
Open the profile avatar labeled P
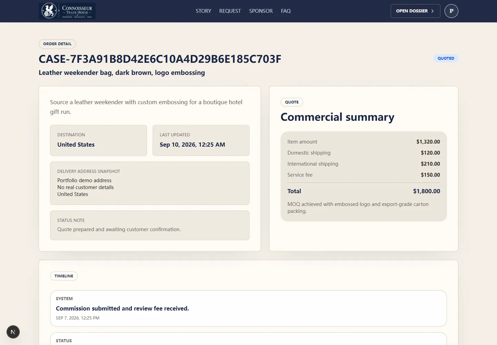451,11
